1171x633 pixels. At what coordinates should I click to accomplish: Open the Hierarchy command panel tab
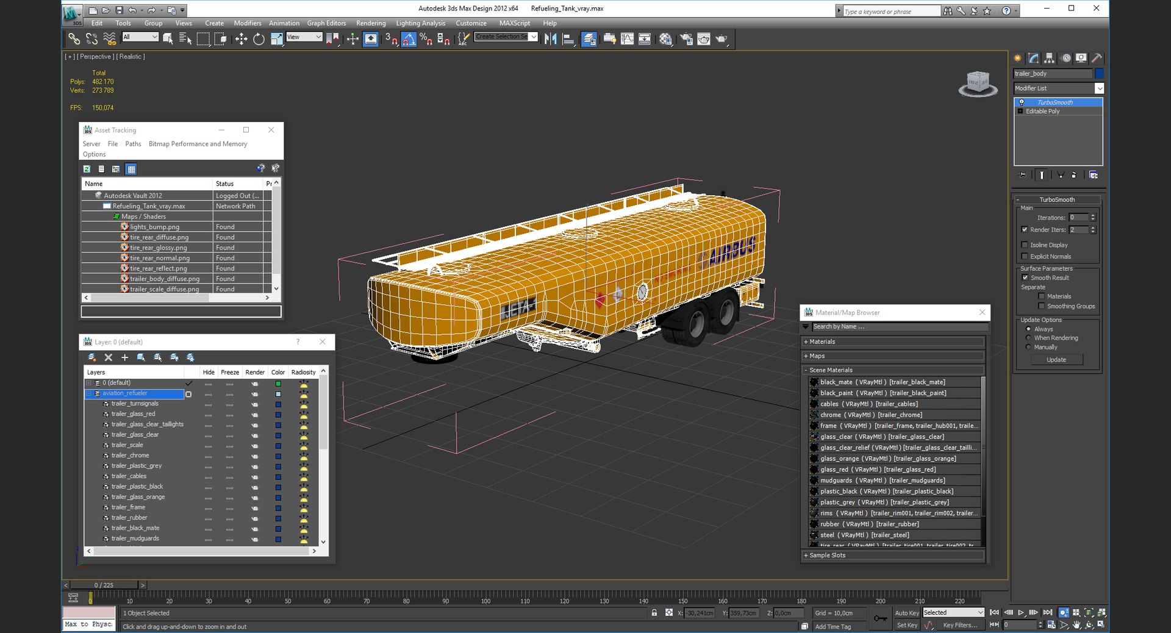click(x=1049, y=58)
